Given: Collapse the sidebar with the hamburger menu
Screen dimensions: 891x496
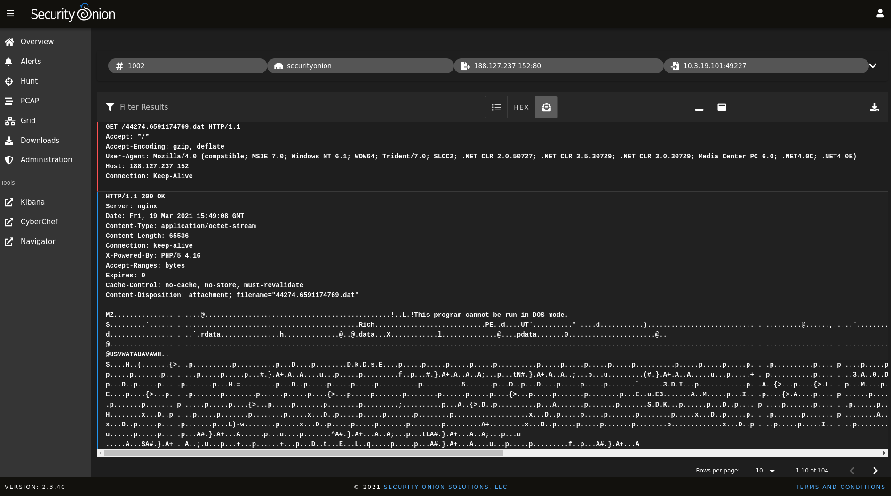Looking at the screenshot, I should (x=10, y=13).
